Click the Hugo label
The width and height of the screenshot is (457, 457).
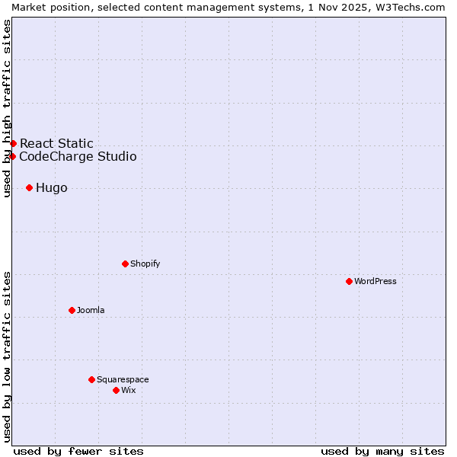click(52, 188)
